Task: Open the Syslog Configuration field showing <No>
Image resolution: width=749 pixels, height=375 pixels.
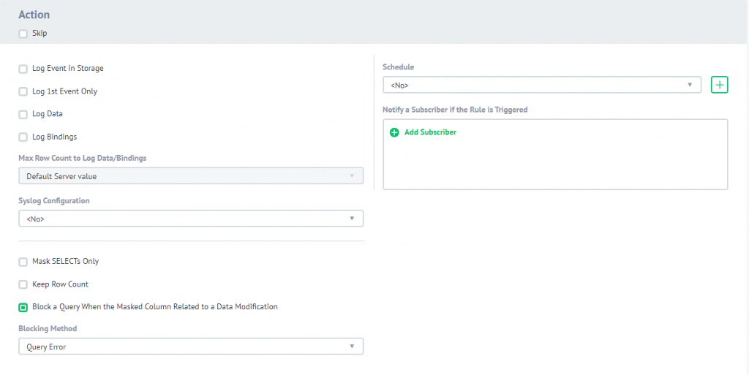Action: click(x=183, y=219)
